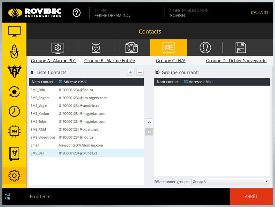Sort Liste Contacts by Nom contact header
275x207 pixels.
click(x=42, y=82)
